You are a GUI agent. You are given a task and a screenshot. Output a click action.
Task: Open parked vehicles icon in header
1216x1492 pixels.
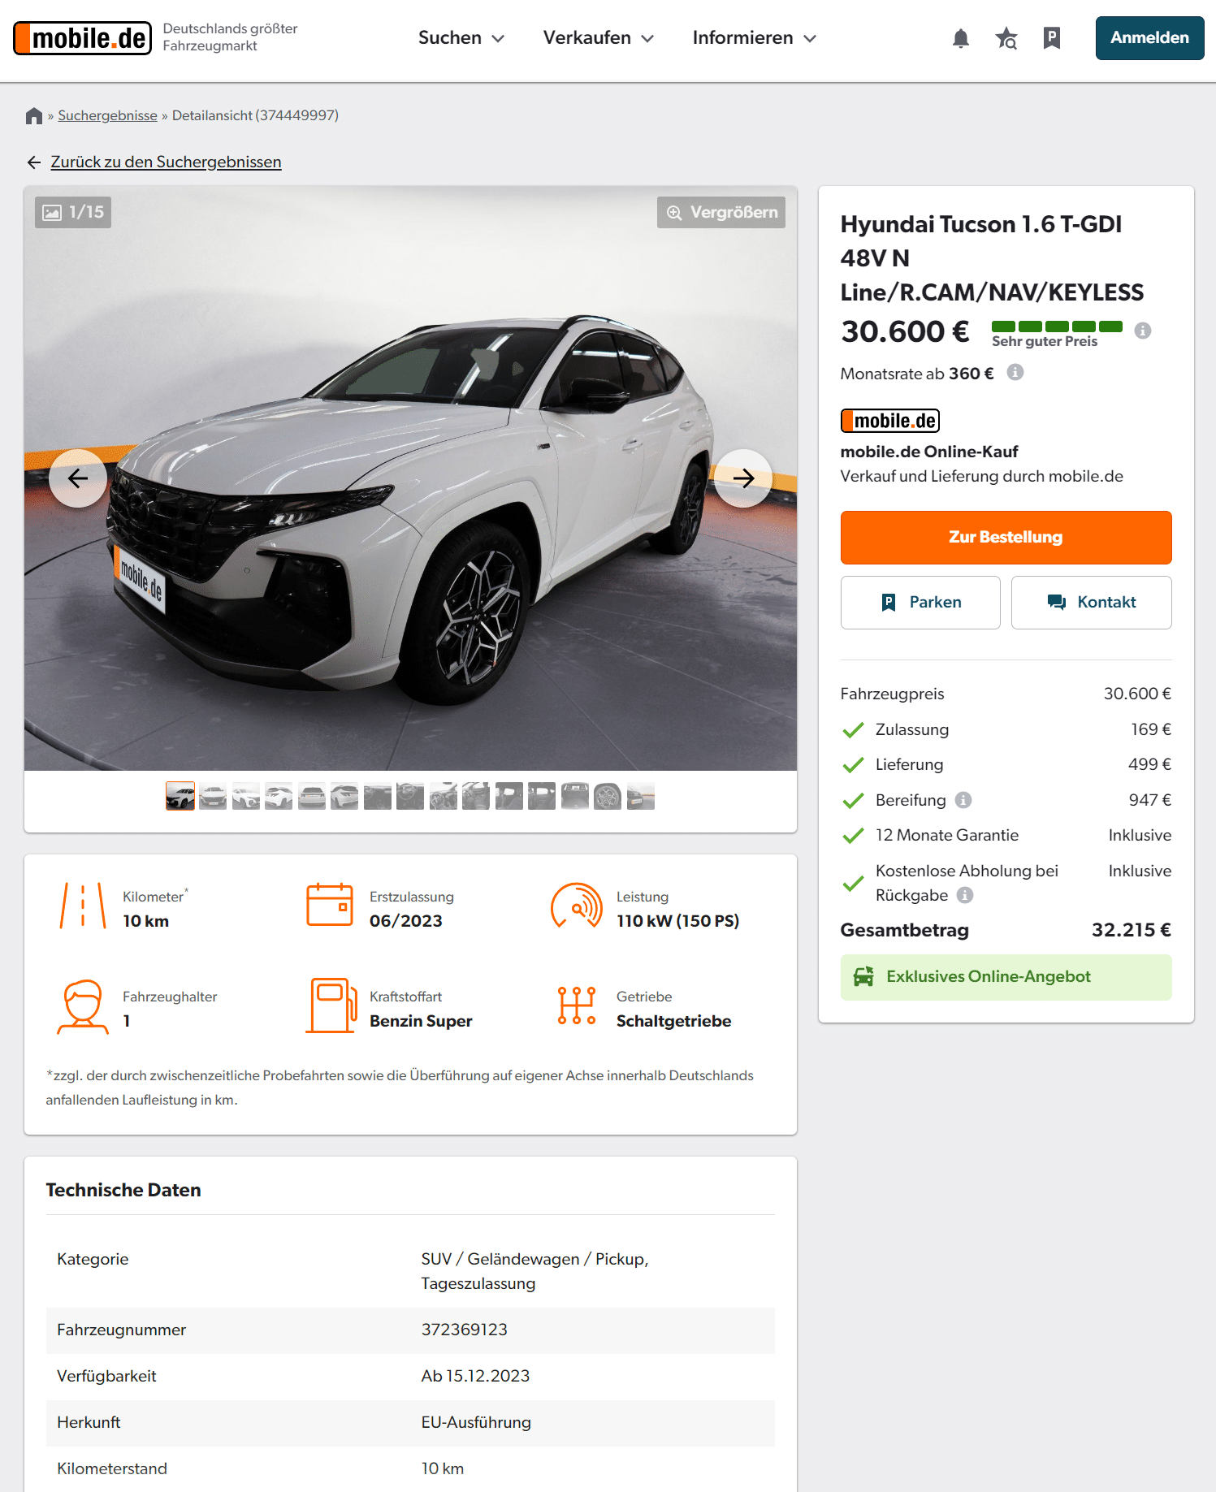(1051, 38)
